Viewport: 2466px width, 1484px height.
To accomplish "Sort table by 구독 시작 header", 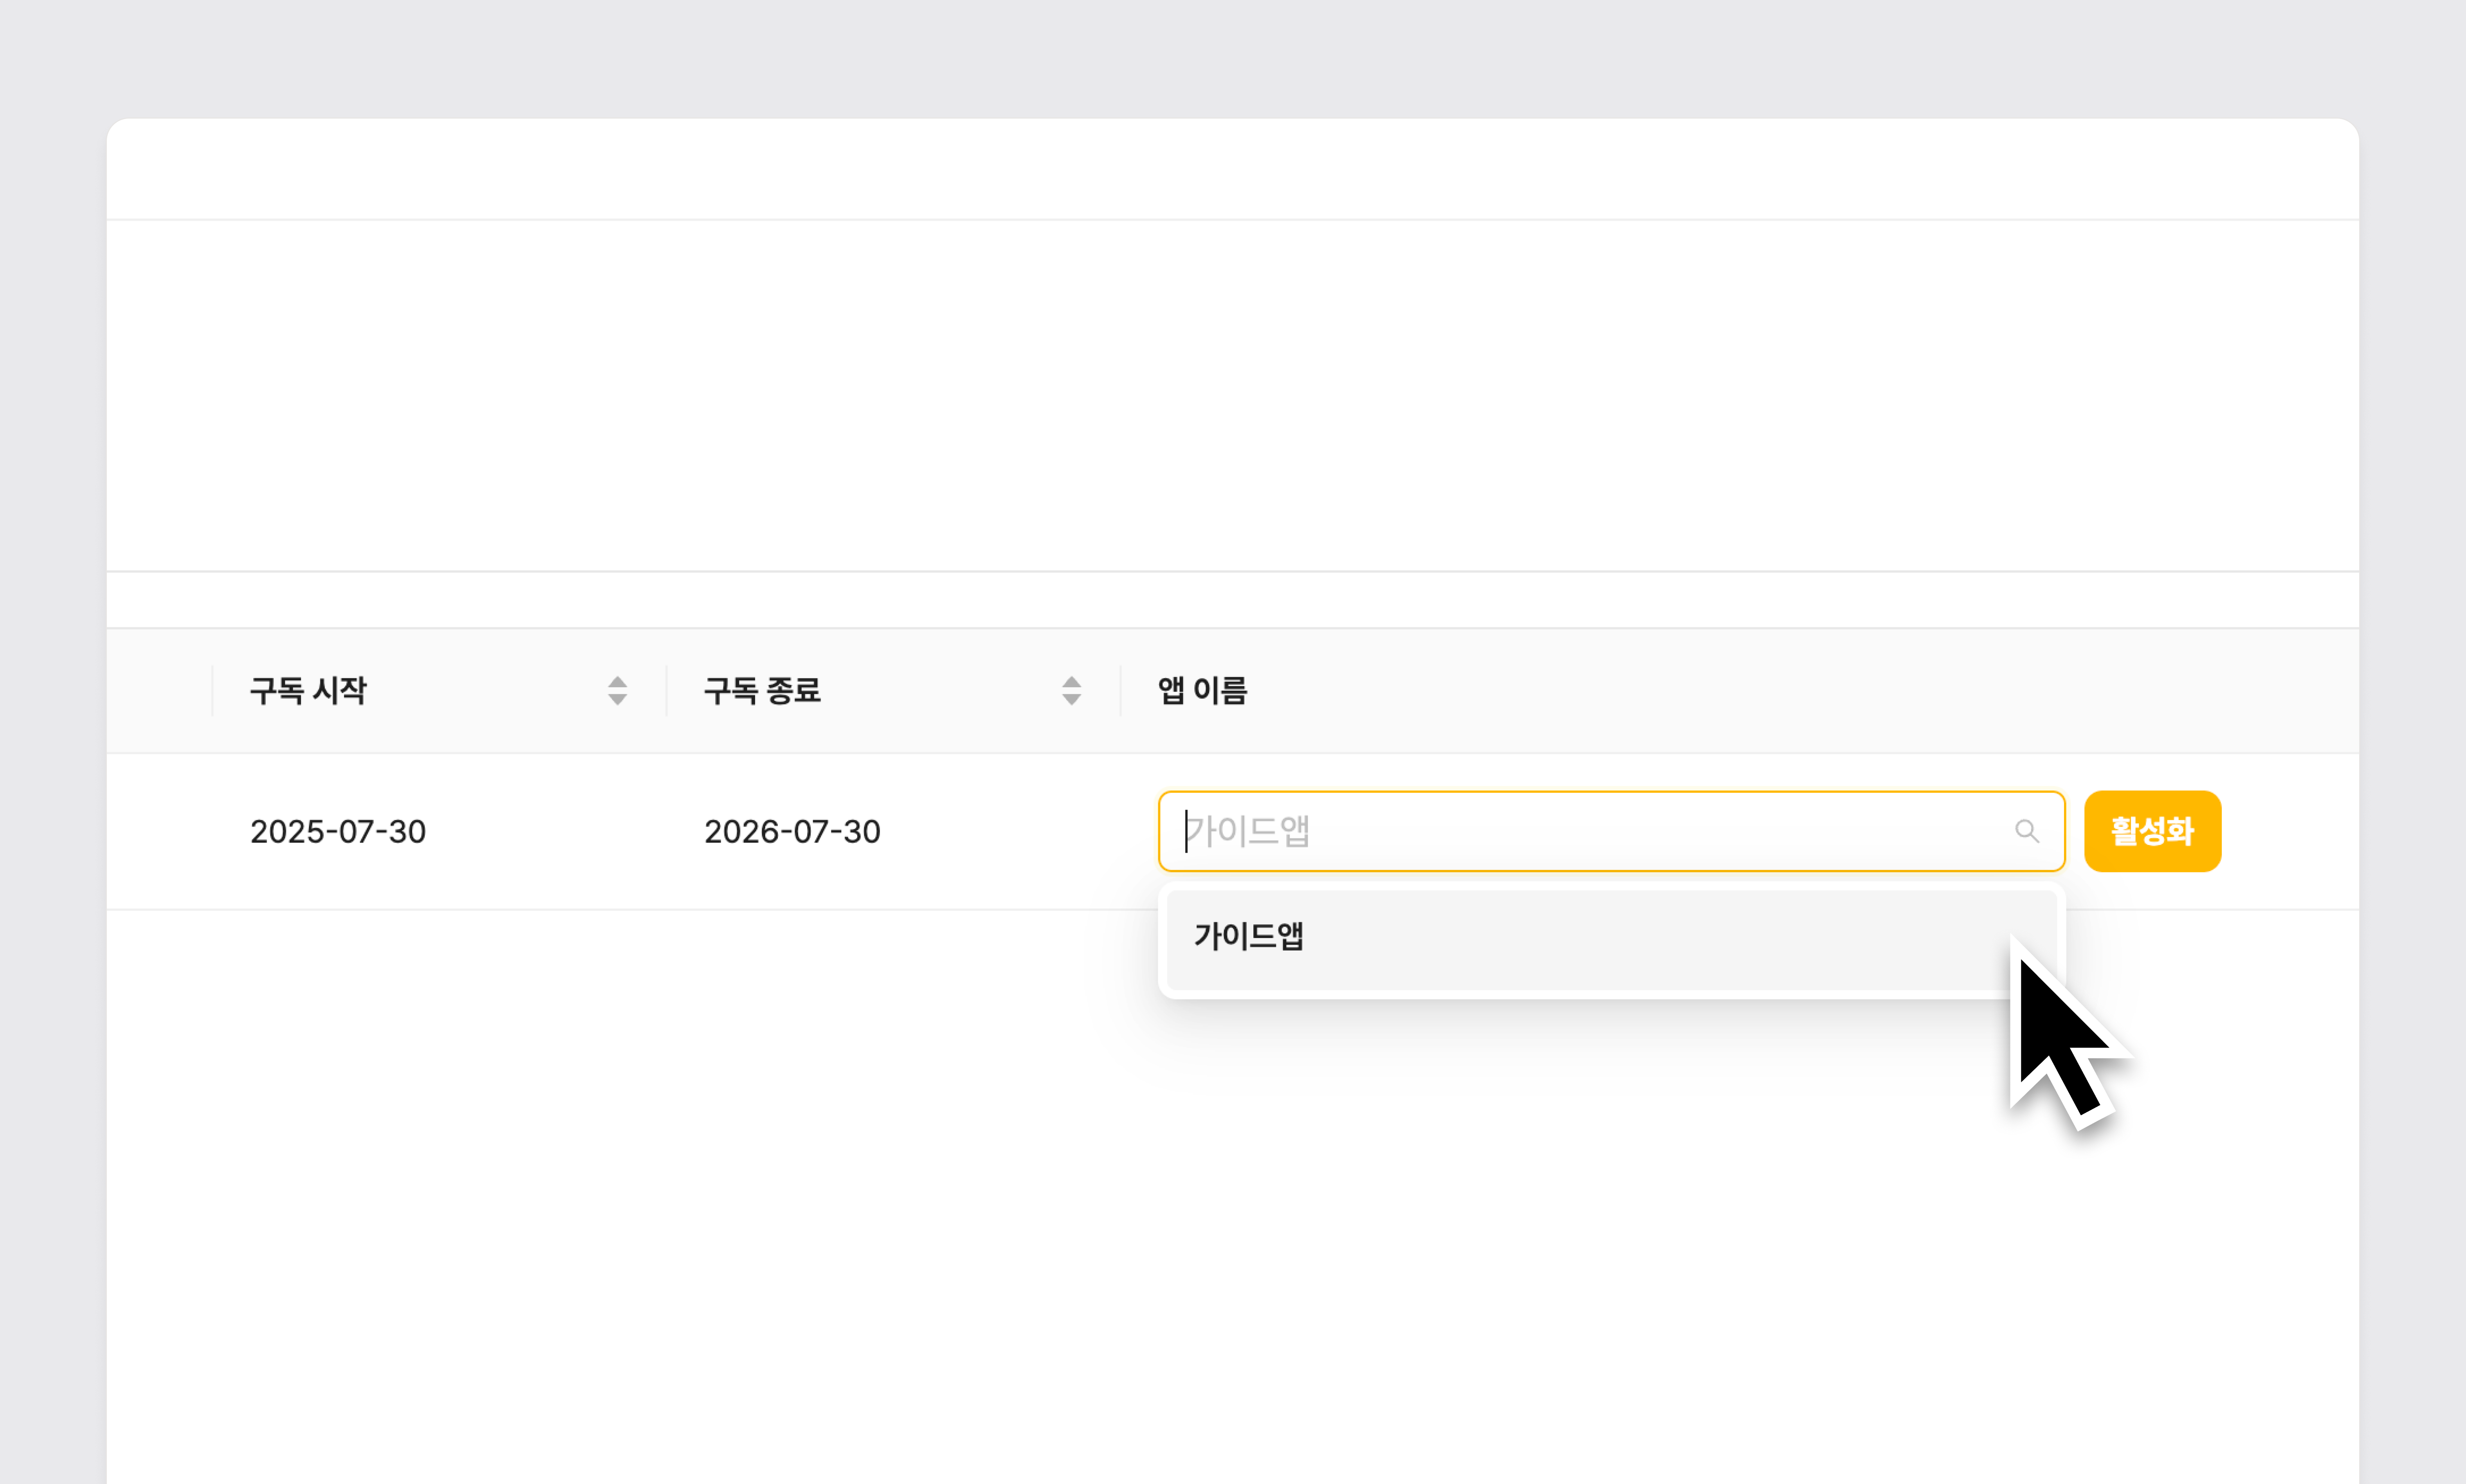I will pyautogui.click(x=308, y=690).
